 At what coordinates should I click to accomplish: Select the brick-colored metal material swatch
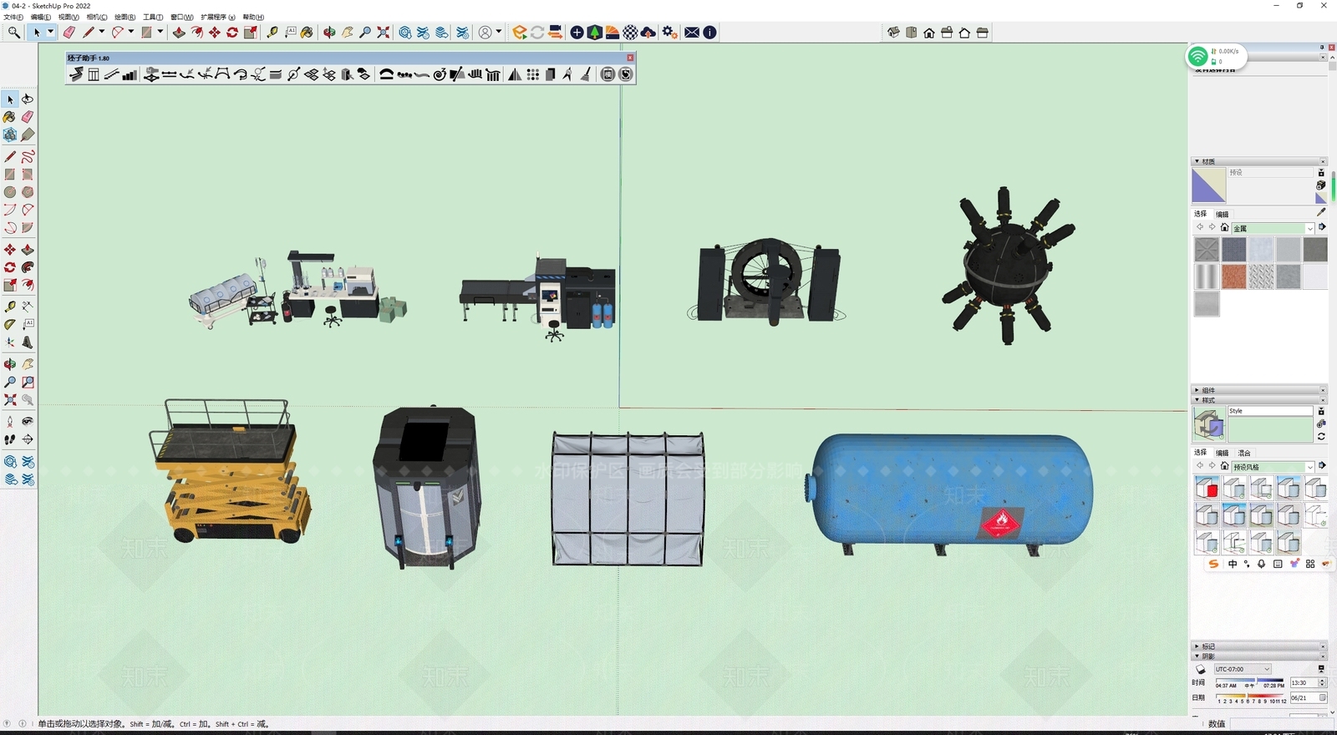(1233, 276)
